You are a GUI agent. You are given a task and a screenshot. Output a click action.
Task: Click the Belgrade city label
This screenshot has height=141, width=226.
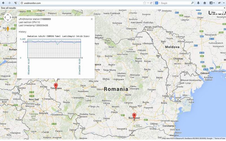[44, 113]
